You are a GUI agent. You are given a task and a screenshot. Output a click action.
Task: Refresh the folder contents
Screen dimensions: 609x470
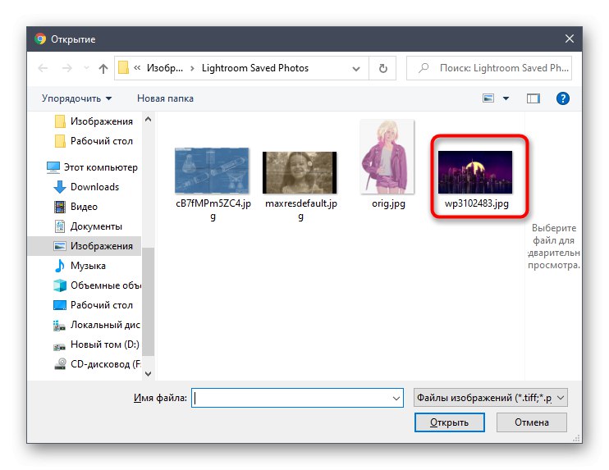click(x=382, y=68)
